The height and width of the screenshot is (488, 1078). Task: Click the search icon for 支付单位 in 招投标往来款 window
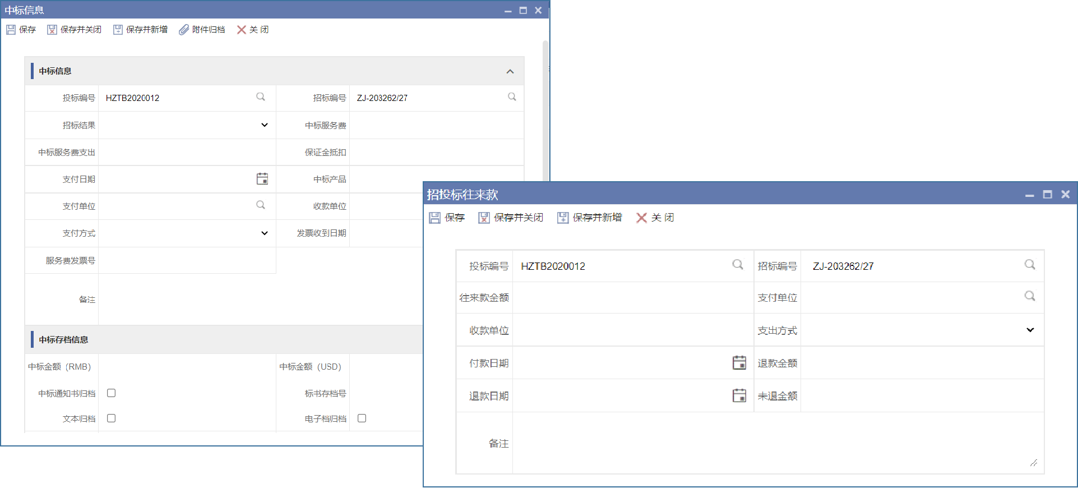point(1030,296)
